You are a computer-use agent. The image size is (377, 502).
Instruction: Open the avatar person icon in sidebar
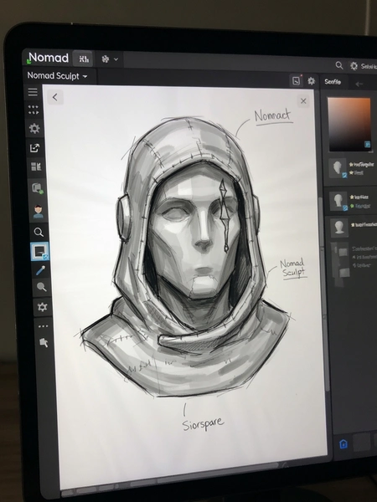tap(39, 212)
